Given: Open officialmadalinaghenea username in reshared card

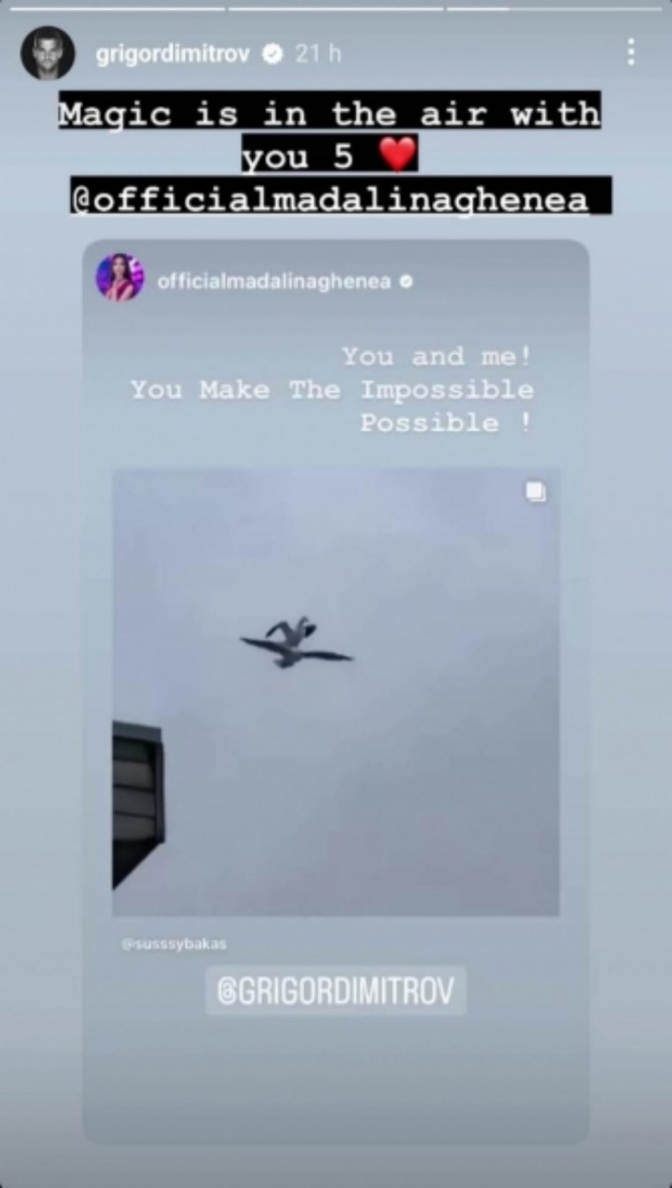Looking at the screenshot, I should tap(274, 282).
